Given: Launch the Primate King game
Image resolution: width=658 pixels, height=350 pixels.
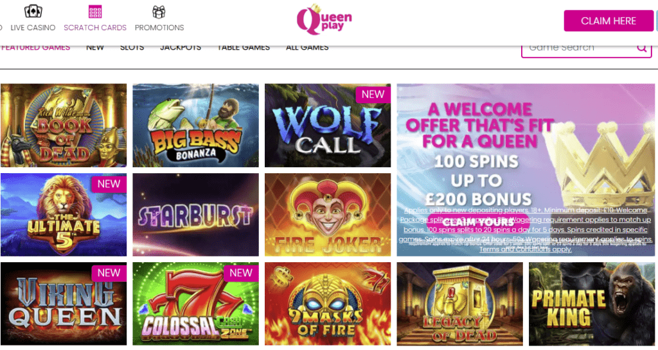Looking at the screenshot, I should tap(592, 304).
